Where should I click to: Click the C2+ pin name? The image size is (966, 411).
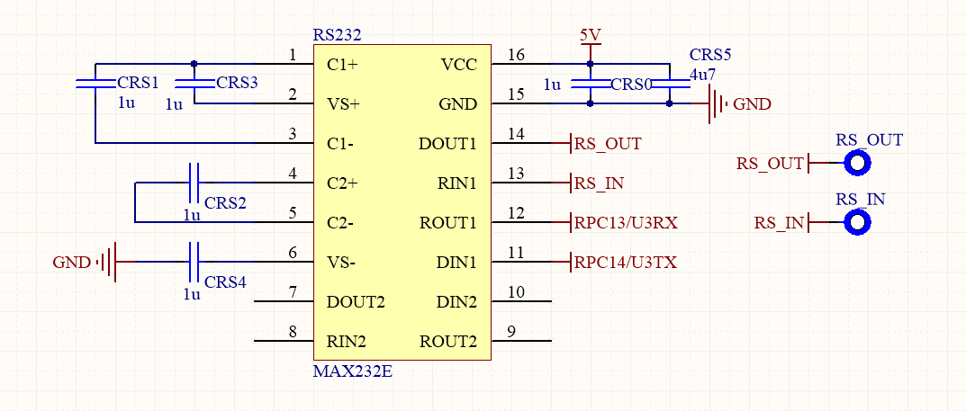[x=342, y=183]
